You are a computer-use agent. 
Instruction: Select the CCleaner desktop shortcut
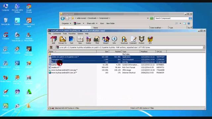[6, 36]
